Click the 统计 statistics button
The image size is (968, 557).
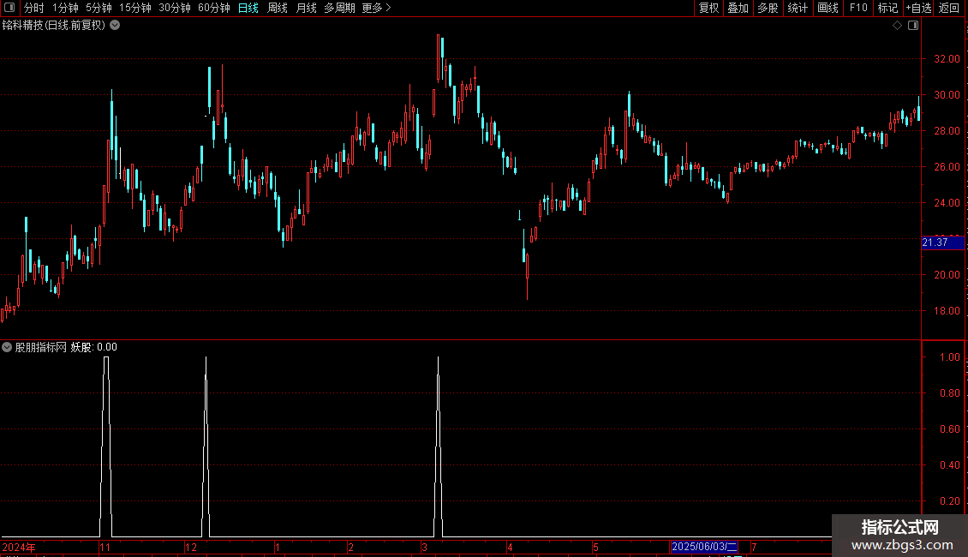798,8
